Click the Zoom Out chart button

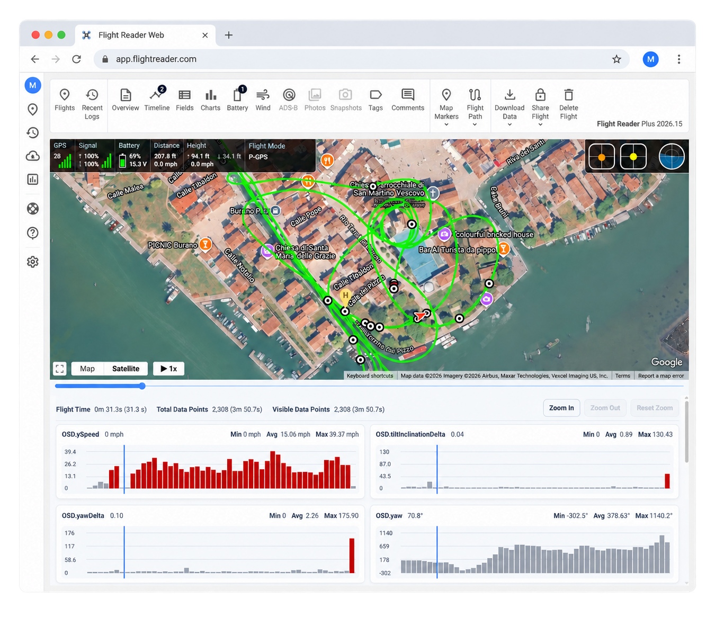[605, 408]
